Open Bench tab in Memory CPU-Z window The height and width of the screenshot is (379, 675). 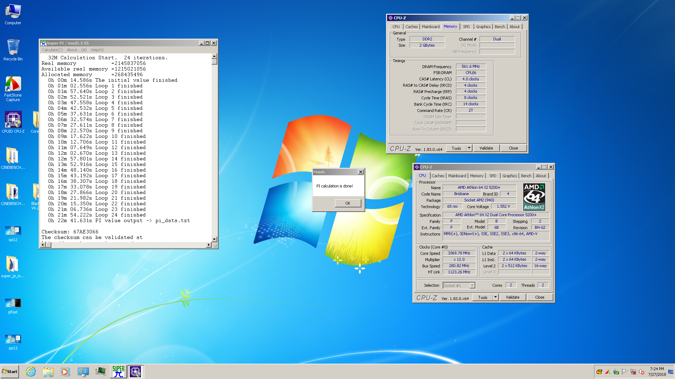click(500, 27)
